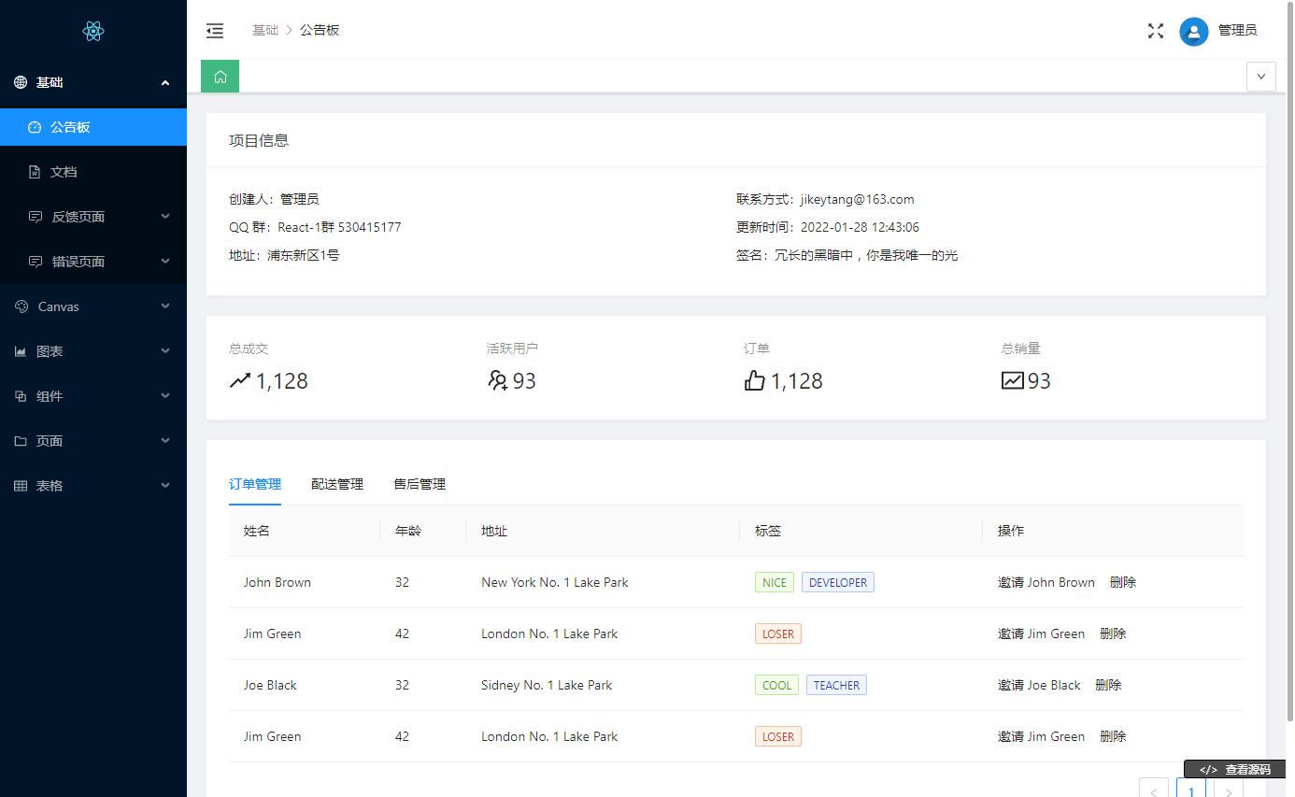Click the thumbs-up icon under 订单

click(x=755, y=380)
